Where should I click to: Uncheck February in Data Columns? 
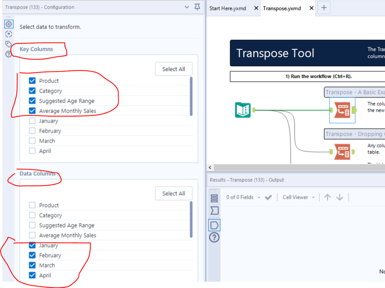click(x=32, y=255)
